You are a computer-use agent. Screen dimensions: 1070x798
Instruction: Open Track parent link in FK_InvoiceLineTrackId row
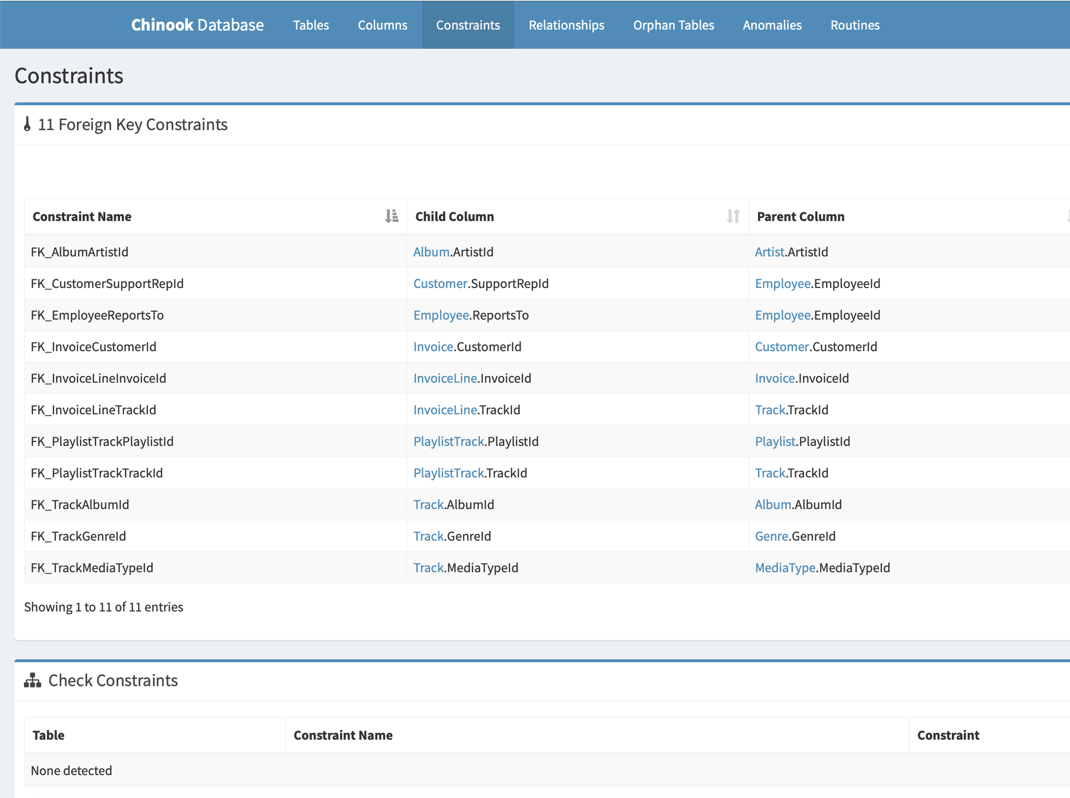coord(770,410)
